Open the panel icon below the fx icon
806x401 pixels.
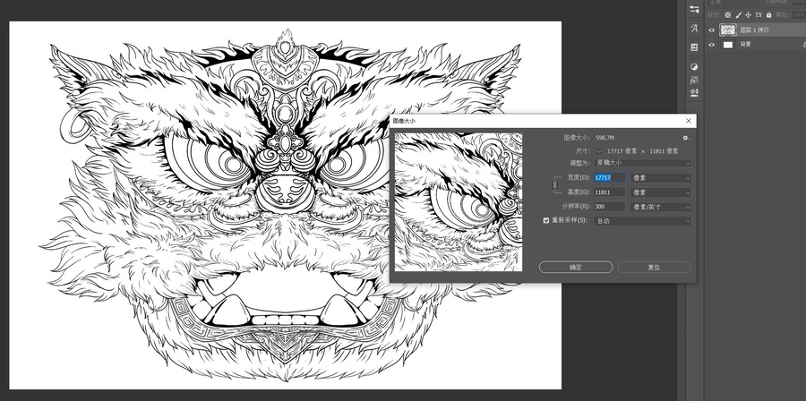click(694, 93)
